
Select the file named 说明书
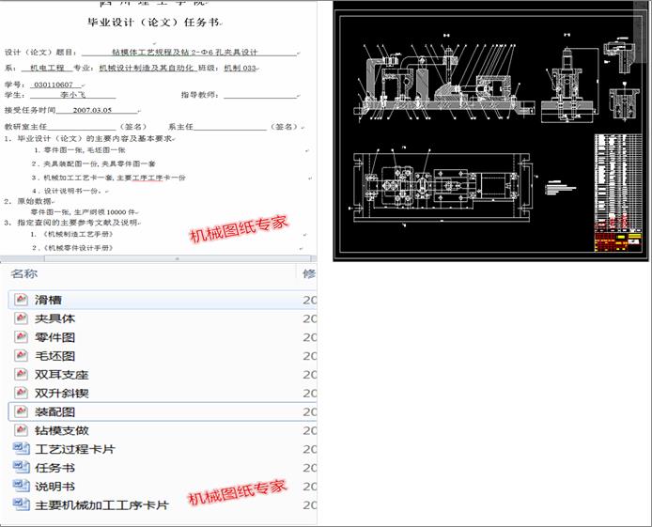click(x=54, y=487)
